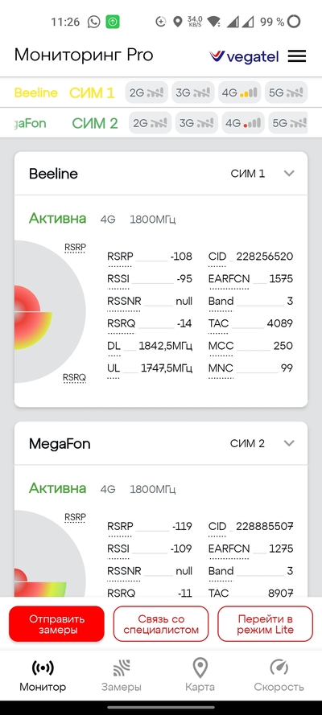Viewport: 322px width, 715px height.
Task: Select 5G signal chip for СИМ 1
Action: (x=286, y=93)
